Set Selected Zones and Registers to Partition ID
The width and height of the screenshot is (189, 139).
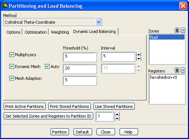coord(48,116)
